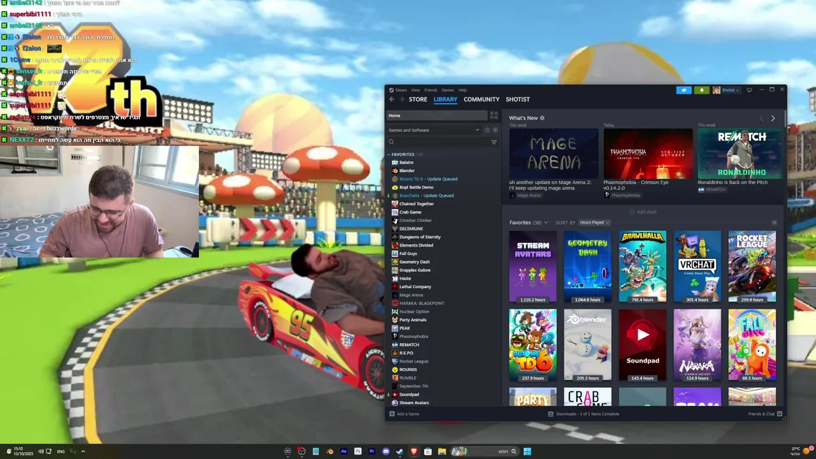The width and height of the screenshot is (816, 459).
Task: Switch to the LIBRARY tab
Action: click(x=446, y=99)
